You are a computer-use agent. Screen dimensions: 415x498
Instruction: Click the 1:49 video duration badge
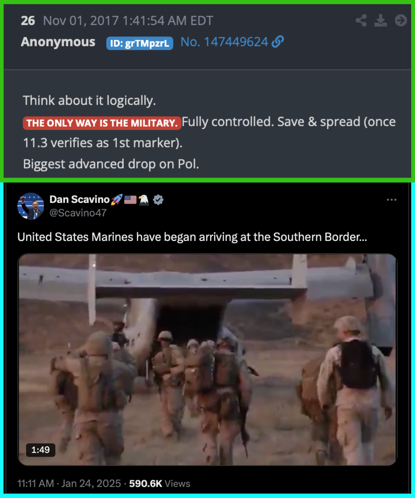(41, 450)
